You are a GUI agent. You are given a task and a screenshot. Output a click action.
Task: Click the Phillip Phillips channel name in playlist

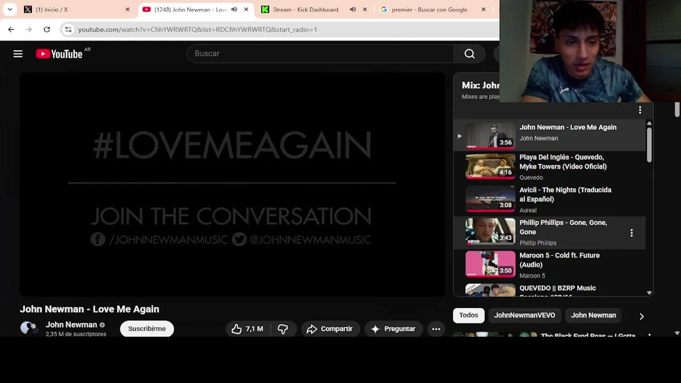point(538,243)
